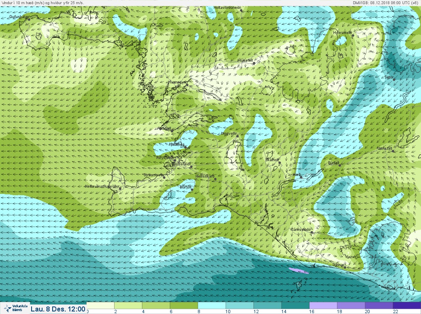Click the legend scale number 2

[x=115, y=311]
